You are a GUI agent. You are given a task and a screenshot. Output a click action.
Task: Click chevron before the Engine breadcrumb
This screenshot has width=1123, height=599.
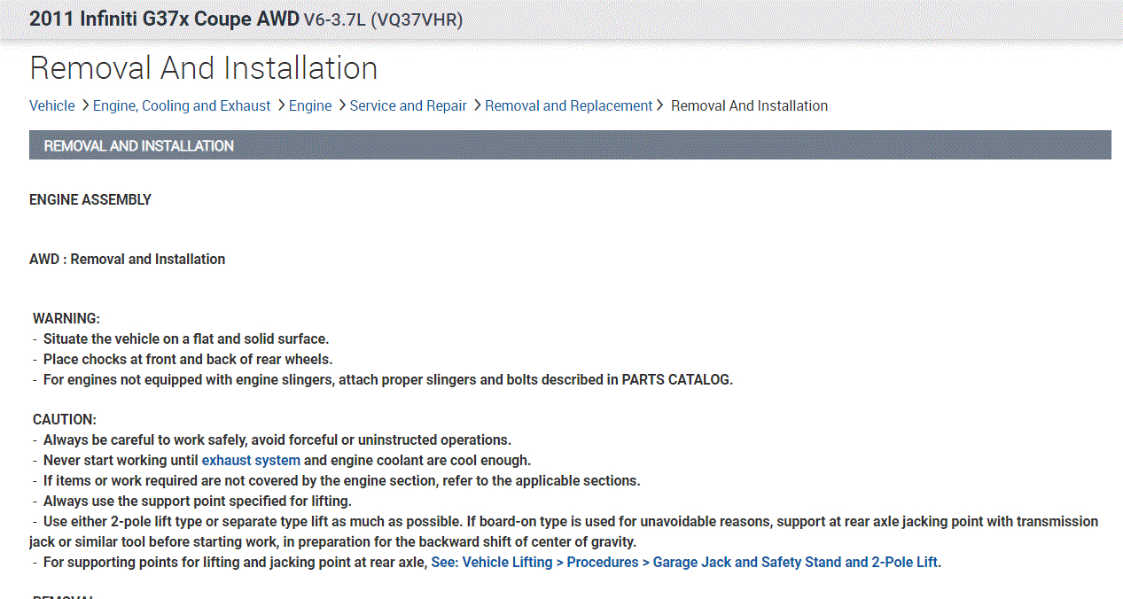click(280, 105)
